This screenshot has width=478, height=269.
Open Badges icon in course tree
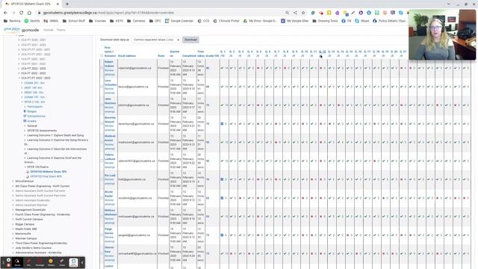click(x=25, y=111)
